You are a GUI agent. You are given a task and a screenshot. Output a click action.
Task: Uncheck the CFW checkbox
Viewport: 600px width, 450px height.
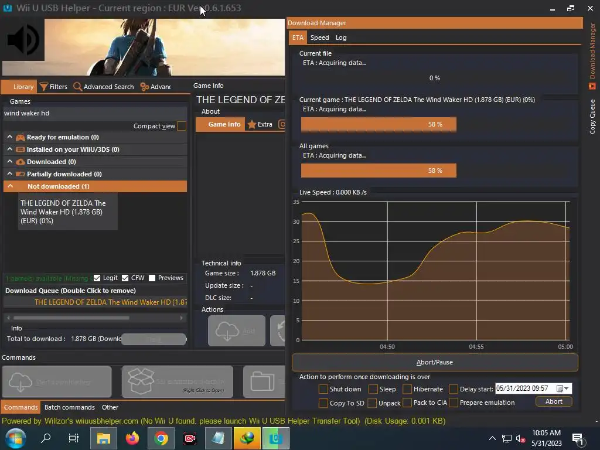(x=125, y=278)
